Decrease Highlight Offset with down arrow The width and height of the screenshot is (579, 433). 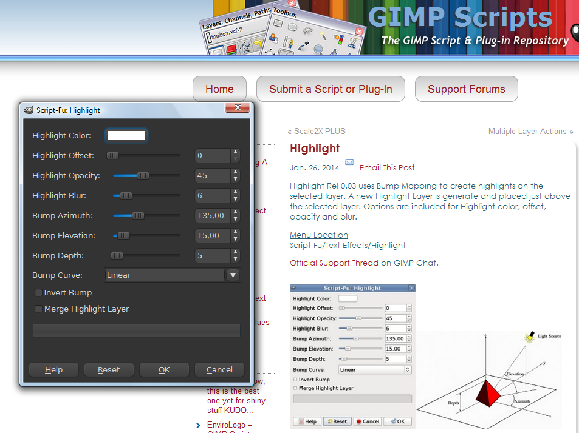click(x=235, y=159)
